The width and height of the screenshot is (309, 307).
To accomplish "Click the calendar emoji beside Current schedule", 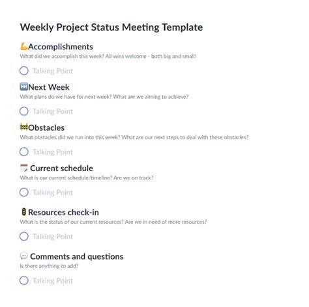I will pyautogui.click(x=23, y=168).
